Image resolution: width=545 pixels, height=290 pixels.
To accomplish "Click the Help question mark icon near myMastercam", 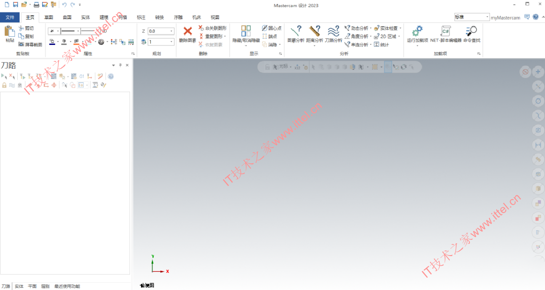I will [x=535, y=17].
